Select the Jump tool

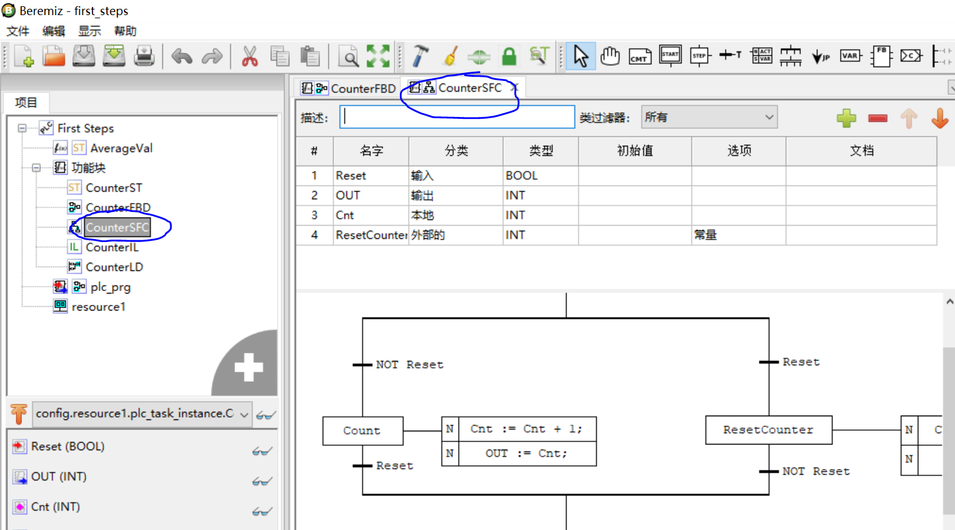click(x=821, y=55)
